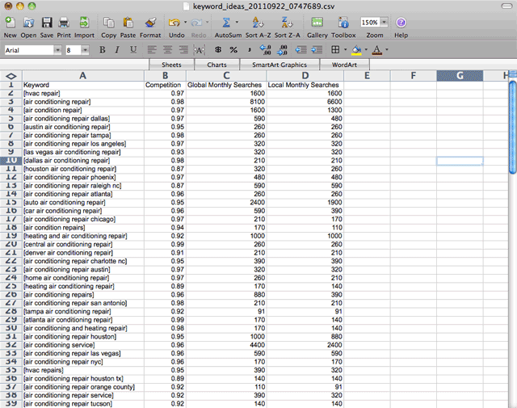This screenshot has width=517, height=408.
Task: Expand the Undo history dropdown arrow
Action: [x=185, y=22]
